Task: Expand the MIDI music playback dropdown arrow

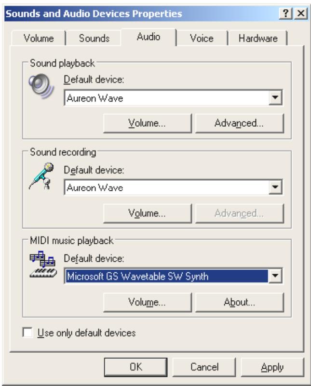Action: [275, 276]
